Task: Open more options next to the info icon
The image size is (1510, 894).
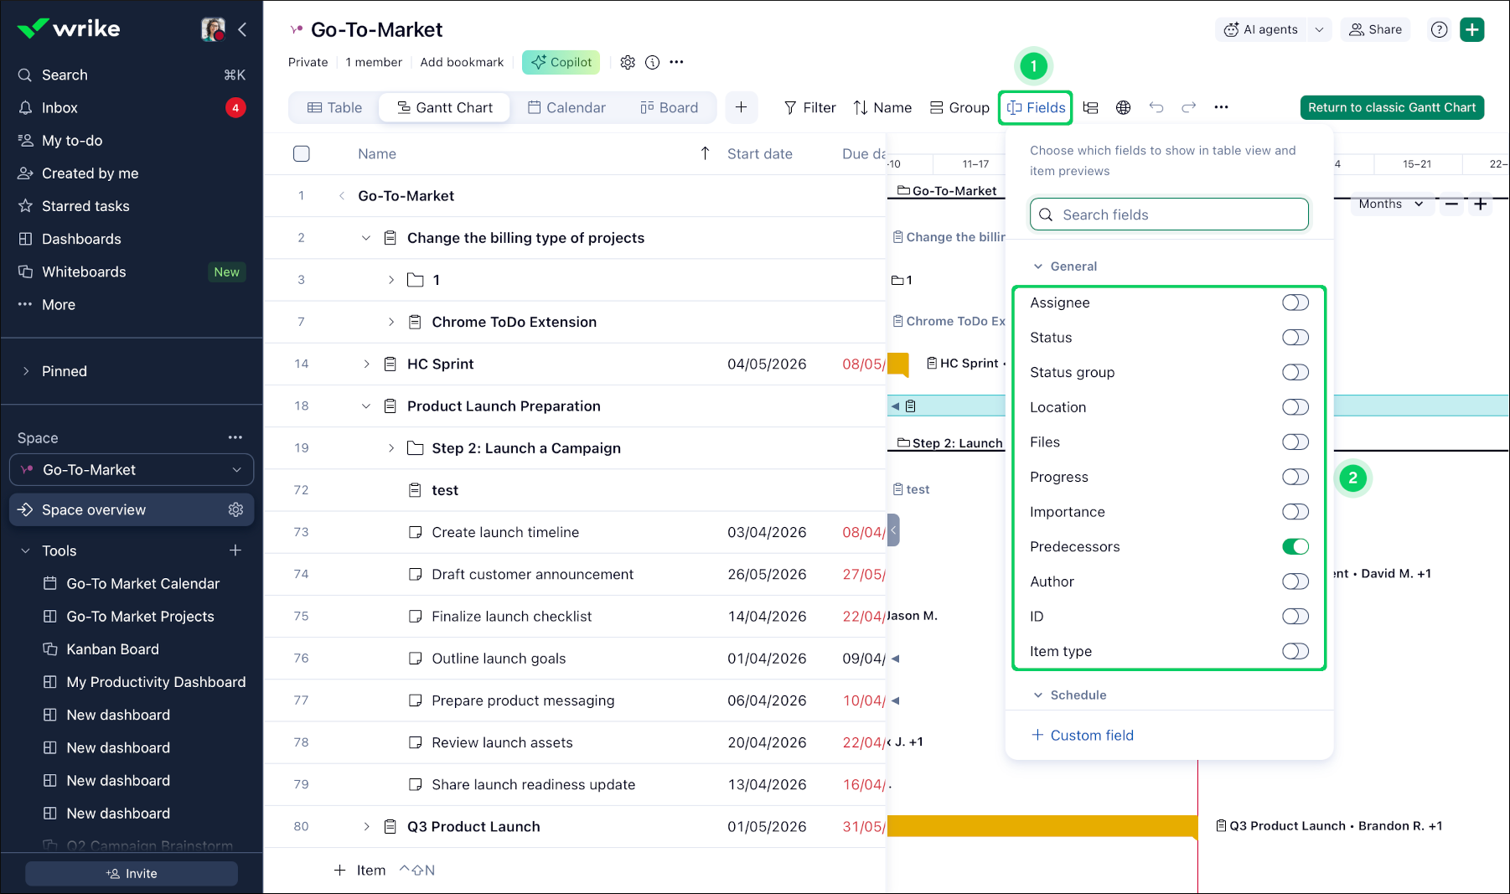Action: [676, 62]
